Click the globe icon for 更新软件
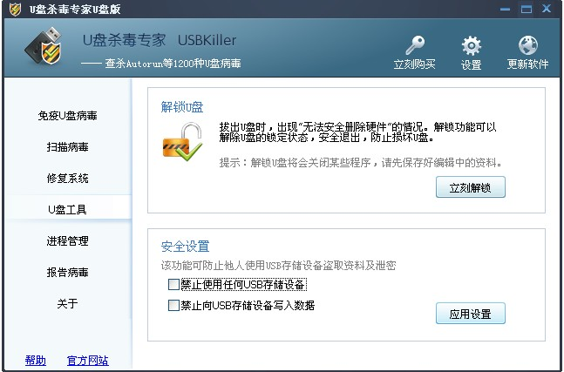564x372 pixels. (x=527, y=45)
